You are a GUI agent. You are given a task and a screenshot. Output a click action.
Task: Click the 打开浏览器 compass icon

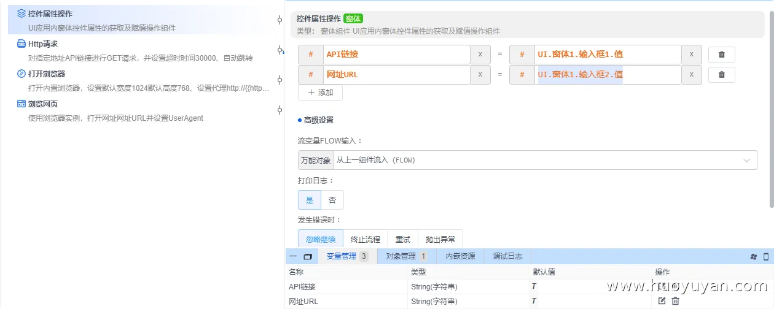click(21, 74)
